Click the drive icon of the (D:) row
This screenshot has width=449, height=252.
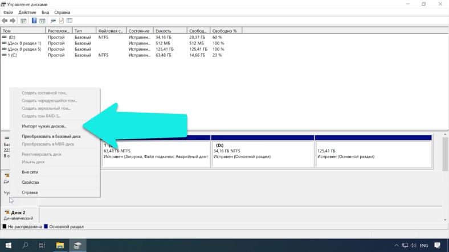tap(4, 37)
